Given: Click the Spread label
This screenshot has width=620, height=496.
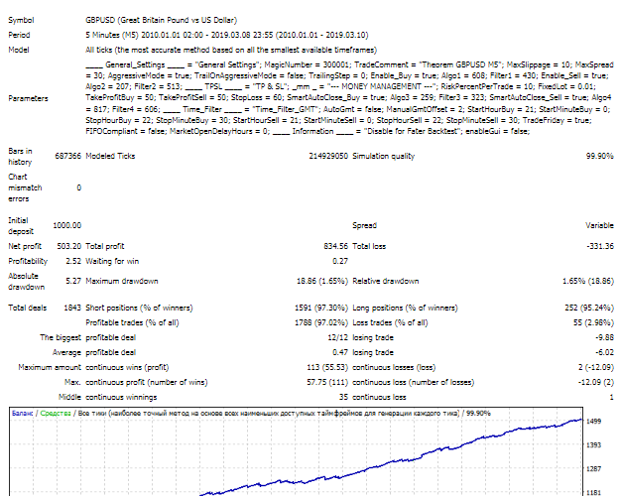Looking at the screenshot, I should point(365,225).
